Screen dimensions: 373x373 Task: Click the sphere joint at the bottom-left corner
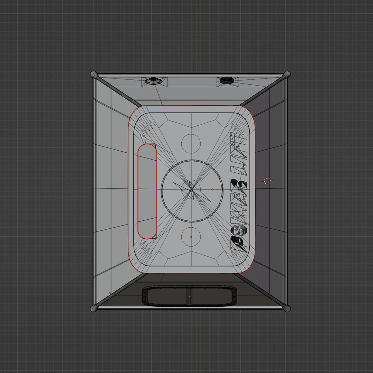tap(94, 308)
